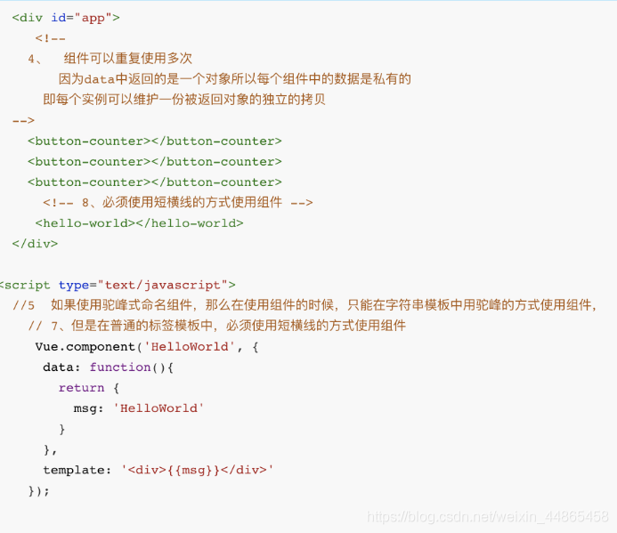Click the //5 如果使用驼峰式命名组件 comment

[305, 305]
